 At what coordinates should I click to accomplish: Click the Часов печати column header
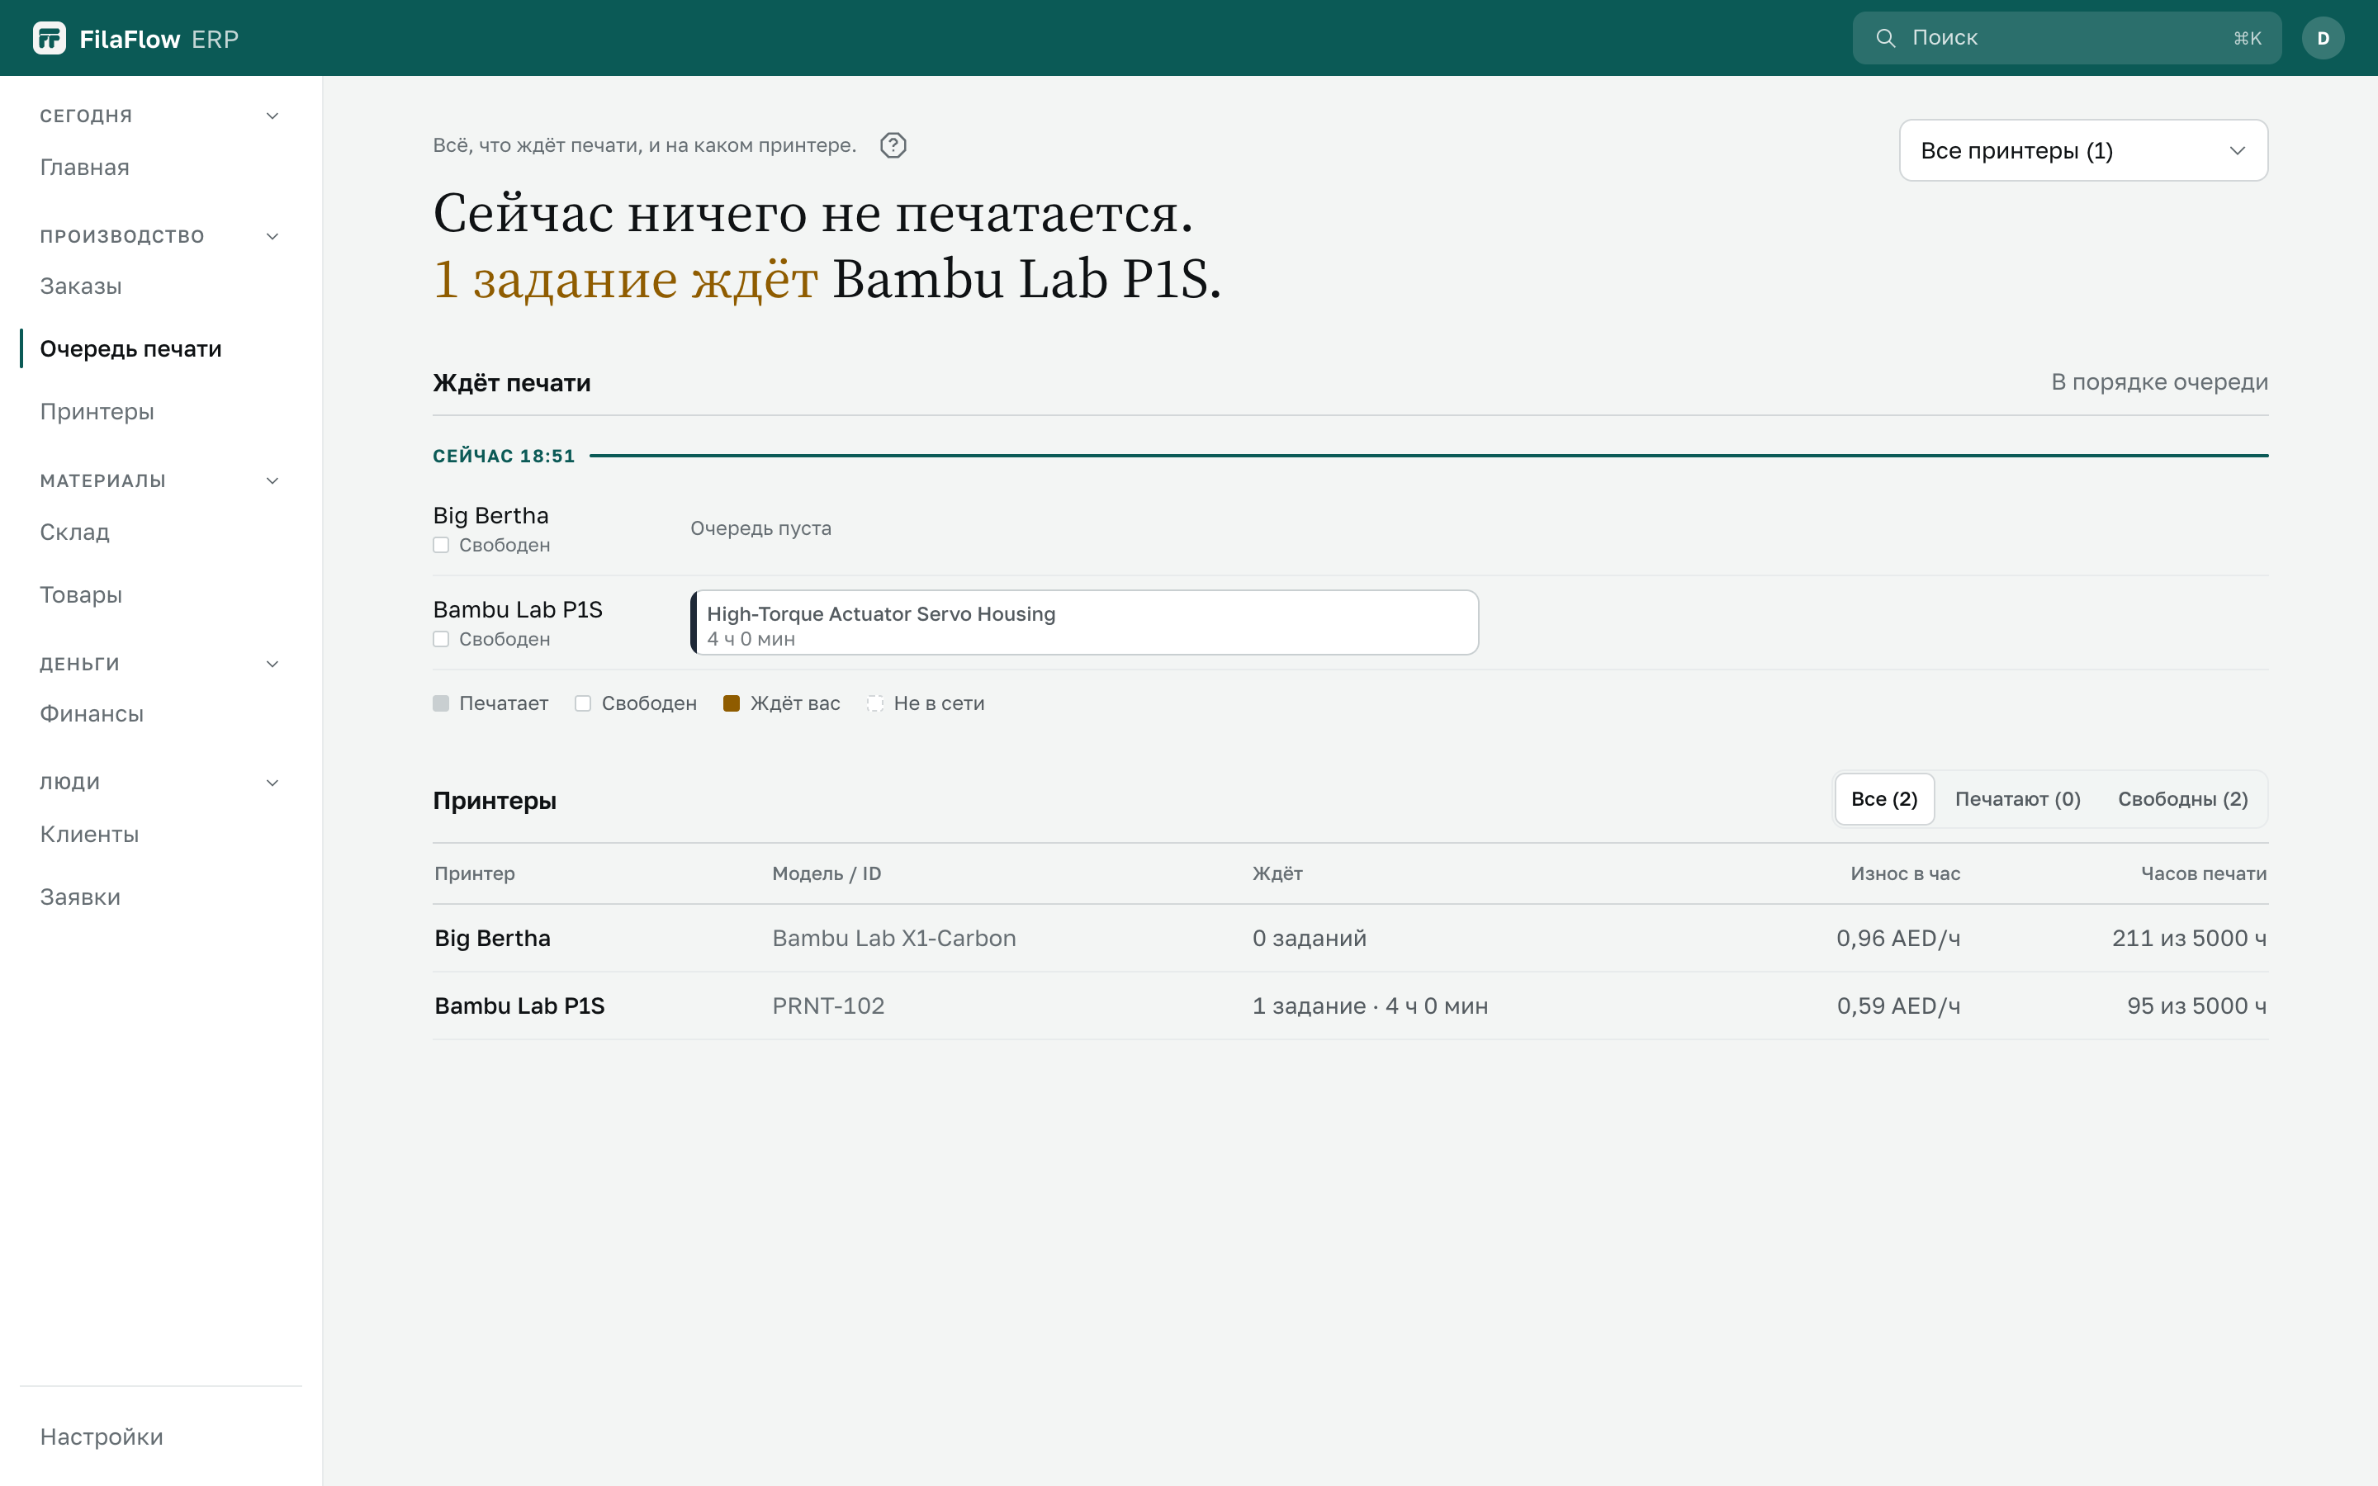click(x=2203, y=873)
